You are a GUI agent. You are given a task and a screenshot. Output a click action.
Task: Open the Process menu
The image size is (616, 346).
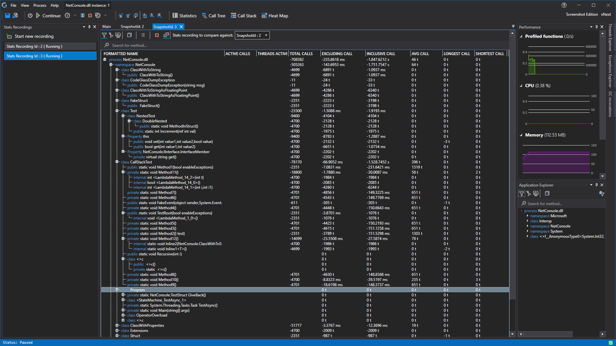[x=40, y=5]
